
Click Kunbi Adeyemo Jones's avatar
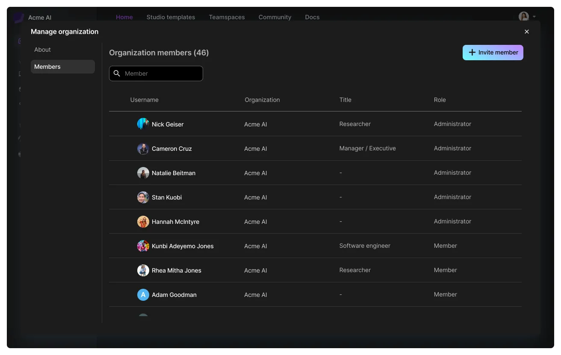(143, 246)
